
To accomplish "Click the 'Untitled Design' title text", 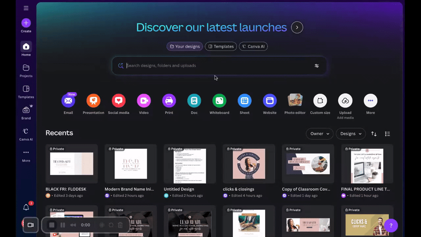I will coord(179,189).
